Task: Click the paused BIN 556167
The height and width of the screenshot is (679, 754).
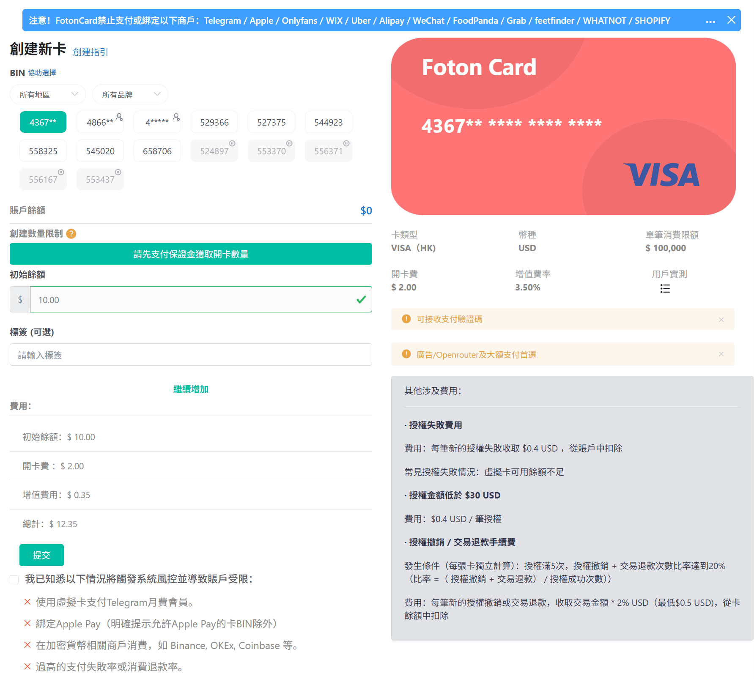Action: point(43,179)
